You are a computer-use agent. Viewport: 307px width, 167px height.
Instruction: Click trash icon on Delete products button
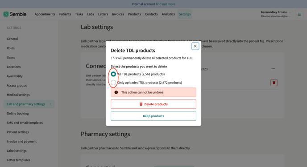141,104
